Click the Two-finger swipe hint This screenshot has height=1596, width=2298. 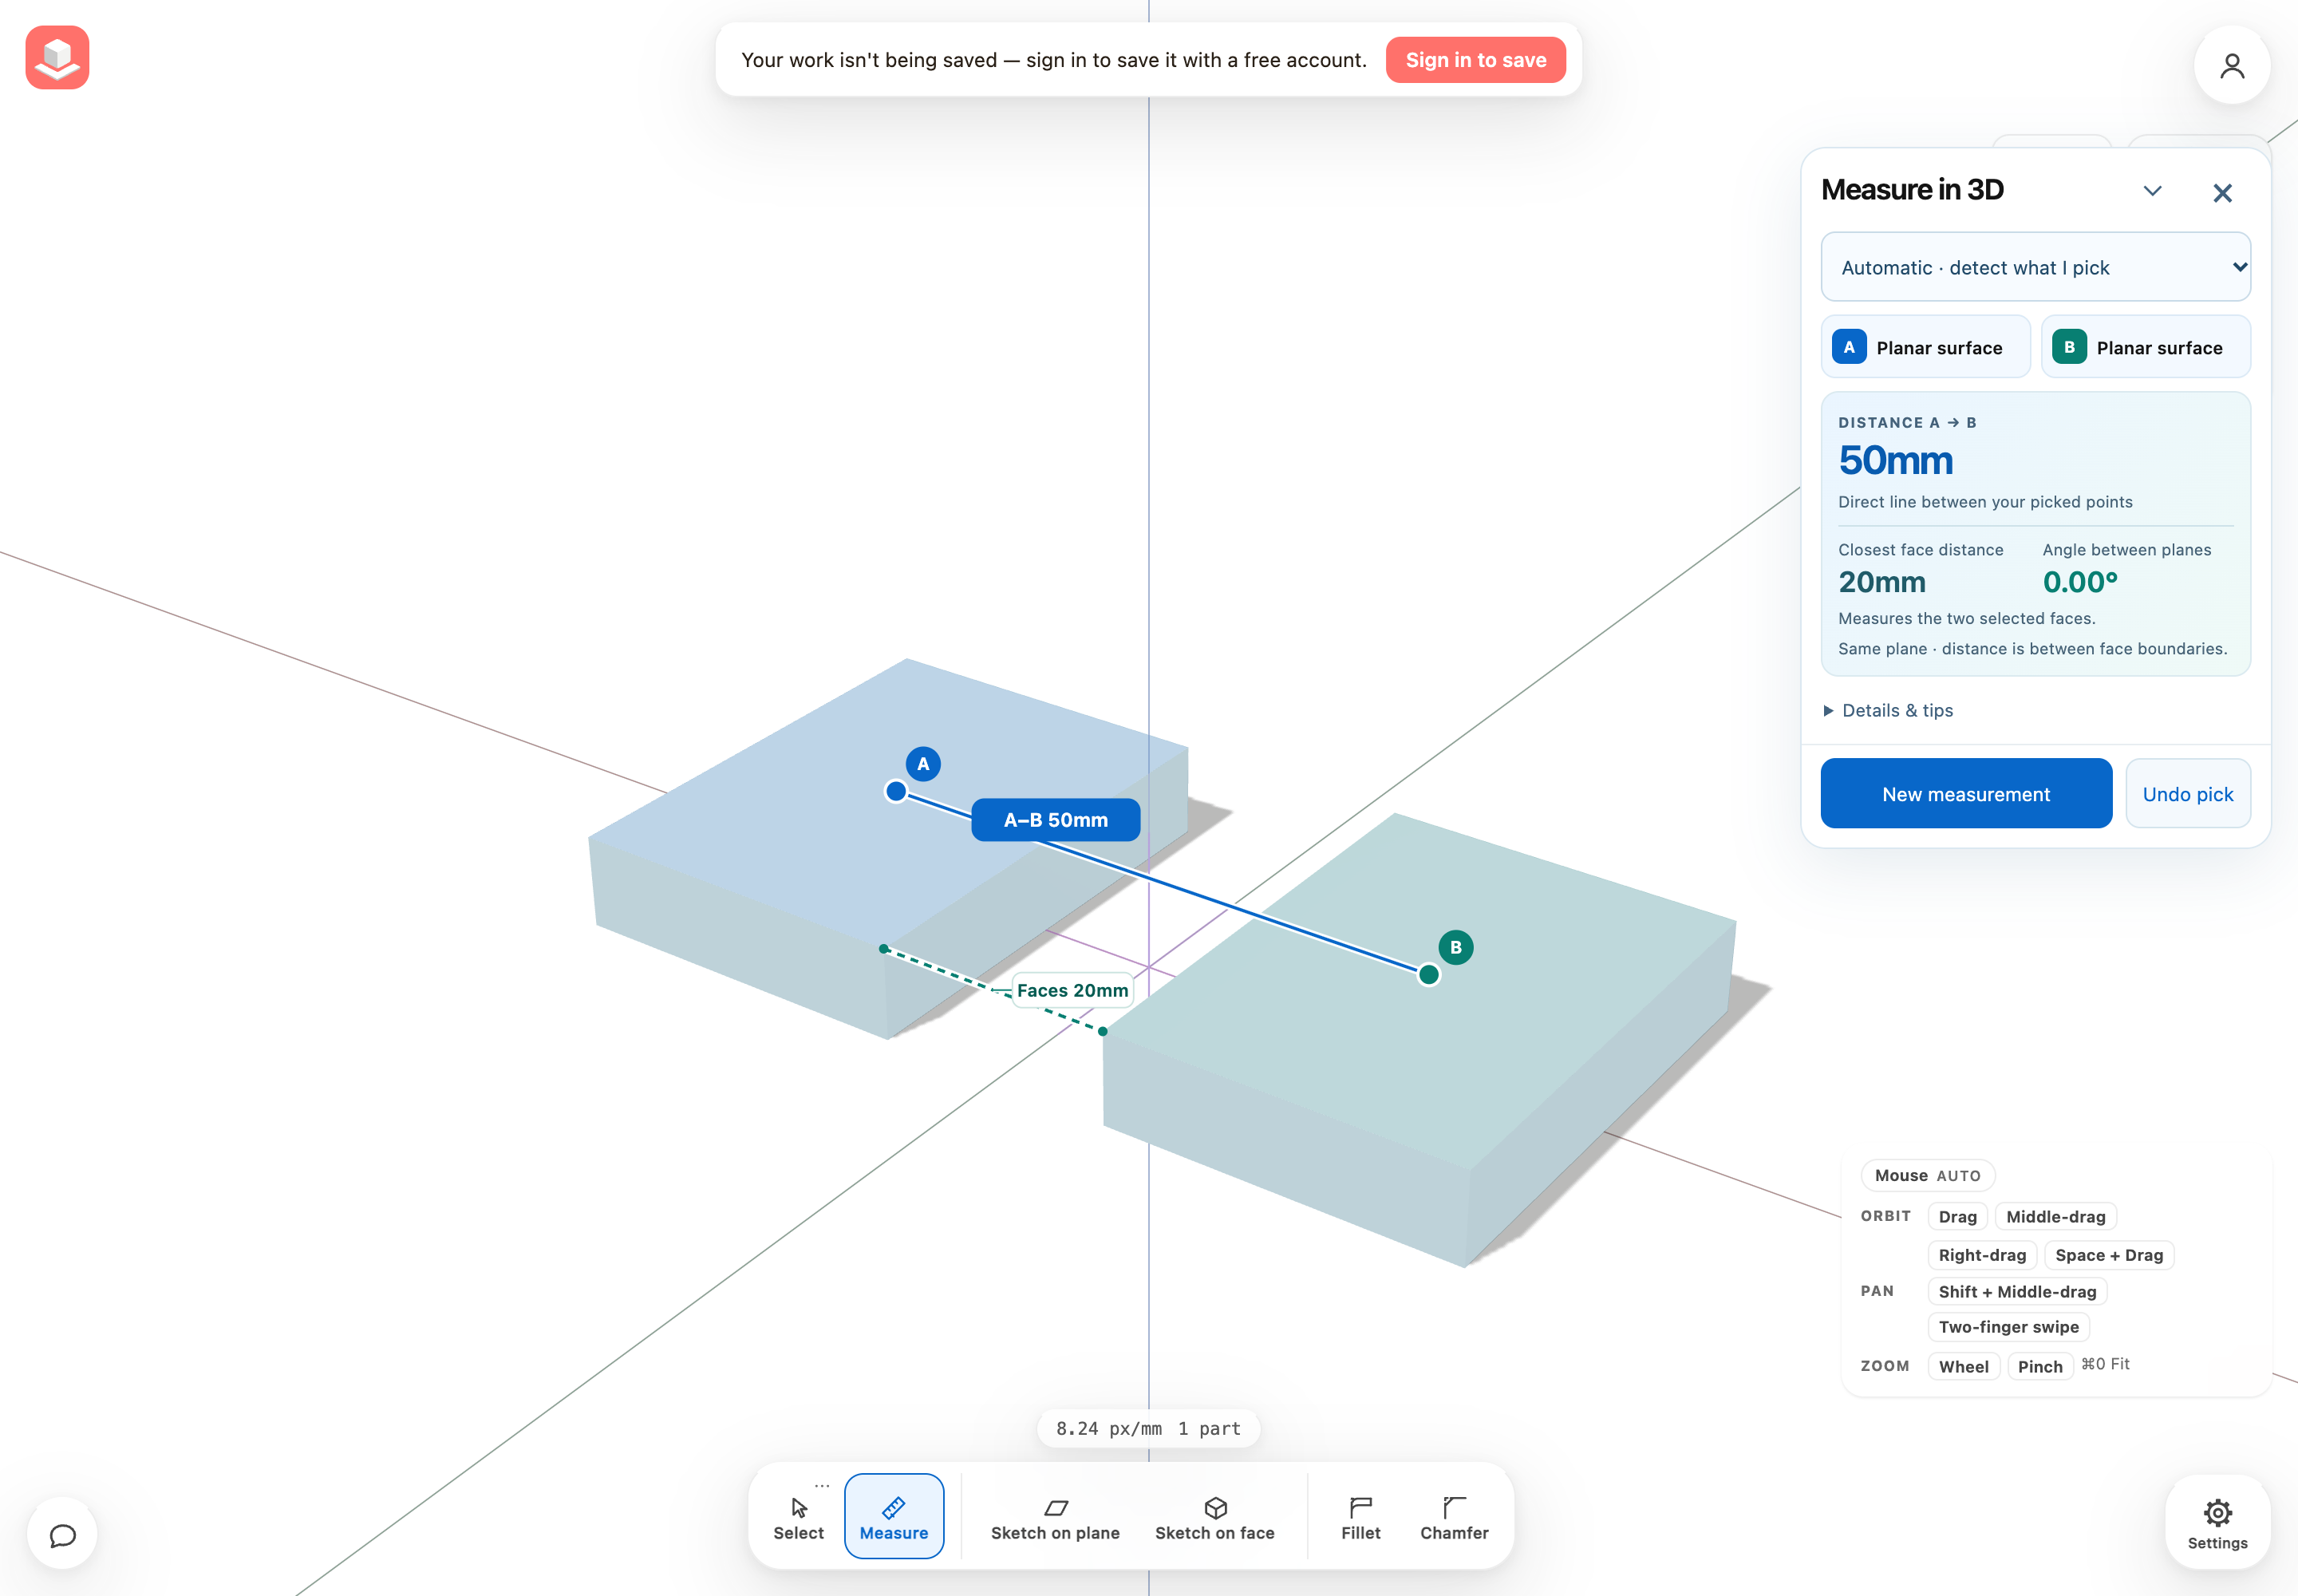(x=2008, y=1326)
